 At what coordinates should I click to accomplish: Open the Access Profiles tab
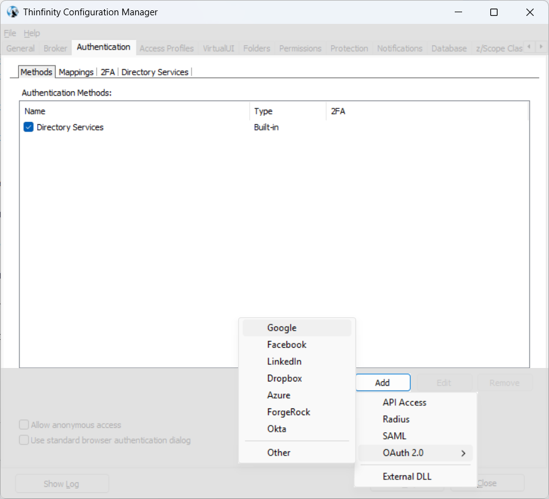tap(166, 48)
